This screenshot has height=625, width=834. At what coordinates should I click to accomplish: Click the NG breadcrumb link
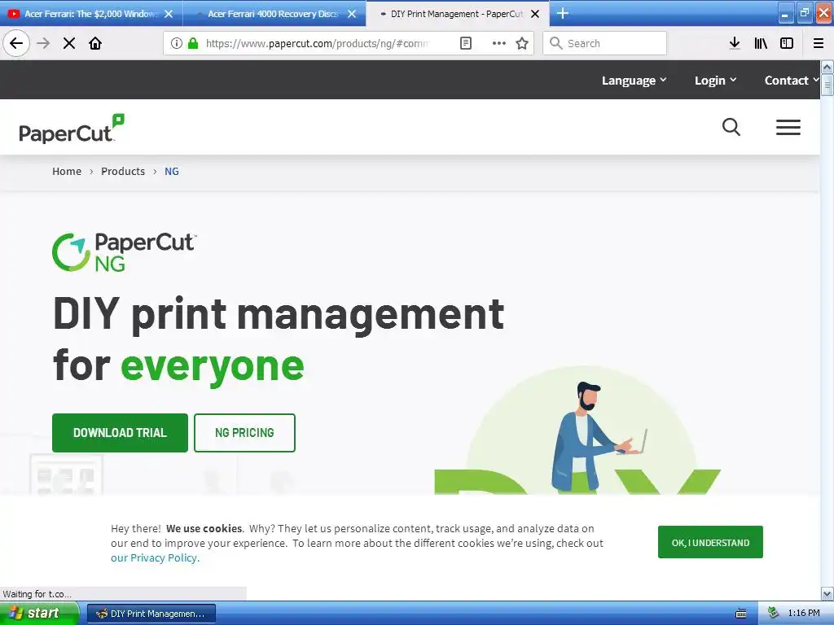click(x=172, y=171)
